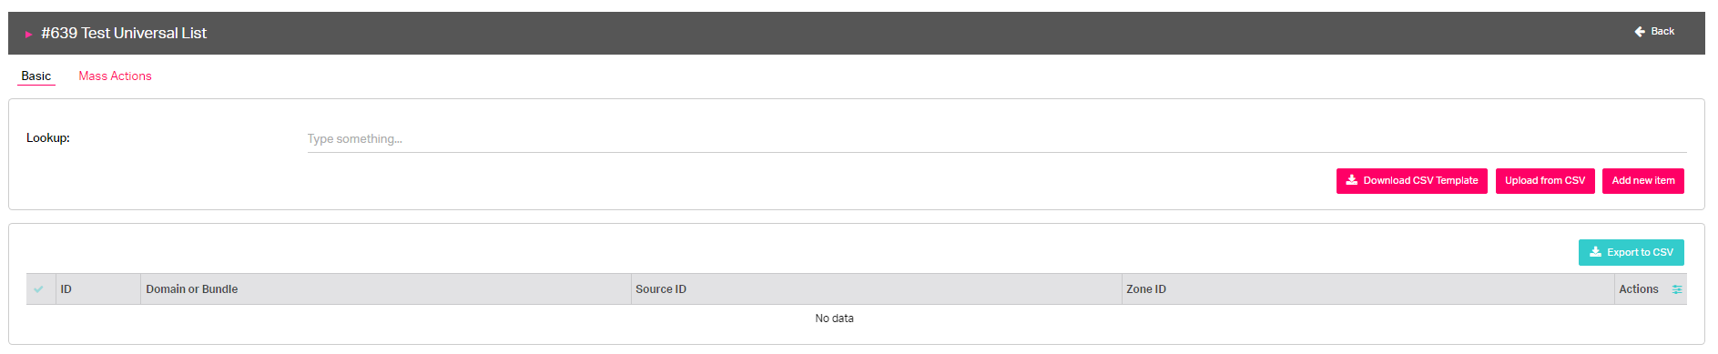Export the table to CSV
1718x354 pixels.
click(1632, 252)
